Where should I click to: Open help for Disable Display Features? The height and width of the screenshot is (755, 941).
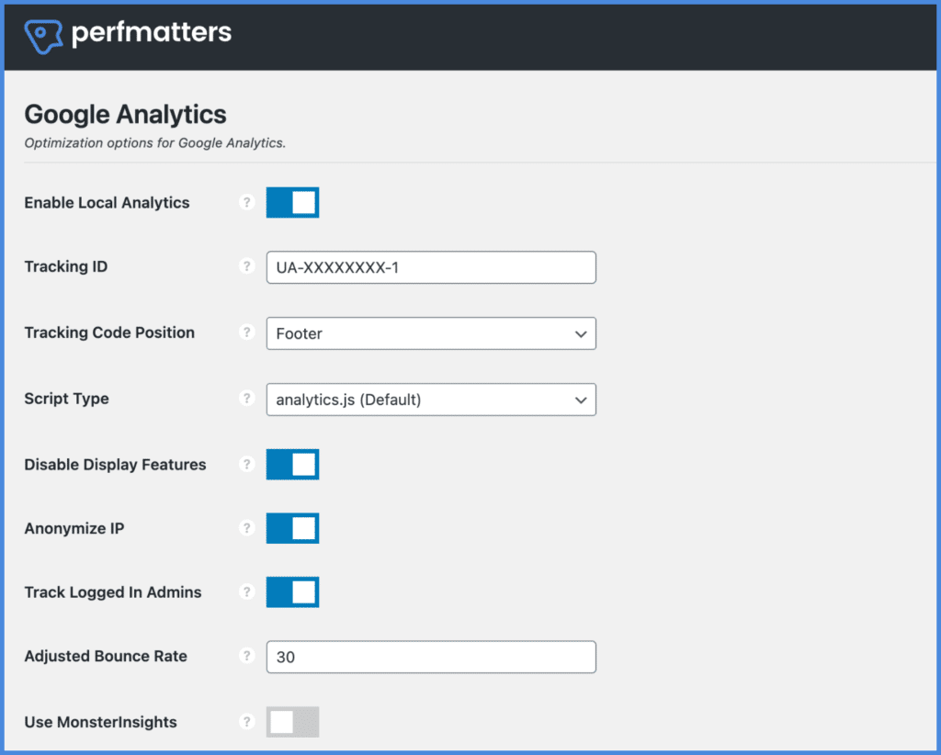point(246,464)
